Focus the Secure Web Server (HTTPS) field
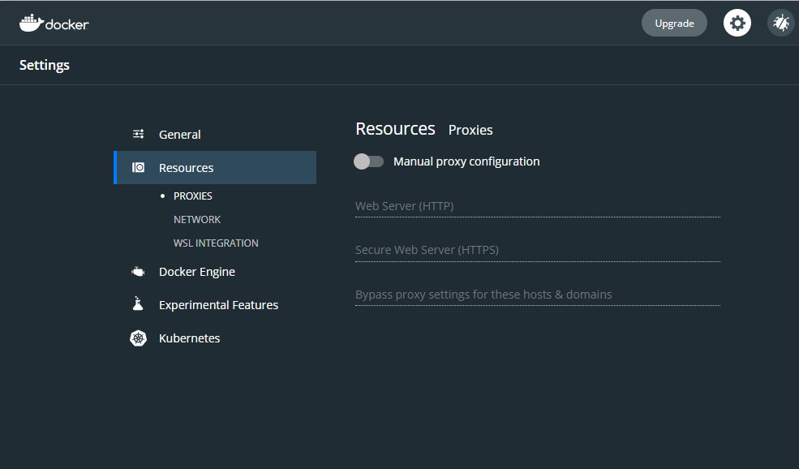799x469 pixels. coord(538,250)
